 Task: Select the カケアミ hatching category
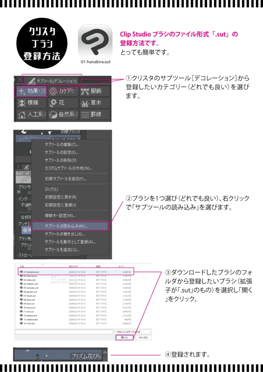tap(63, 91)
